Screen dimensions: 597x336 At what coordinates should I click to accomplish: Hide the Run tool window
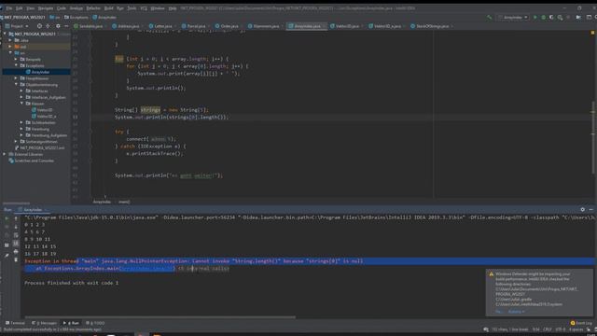pos(590,209)
